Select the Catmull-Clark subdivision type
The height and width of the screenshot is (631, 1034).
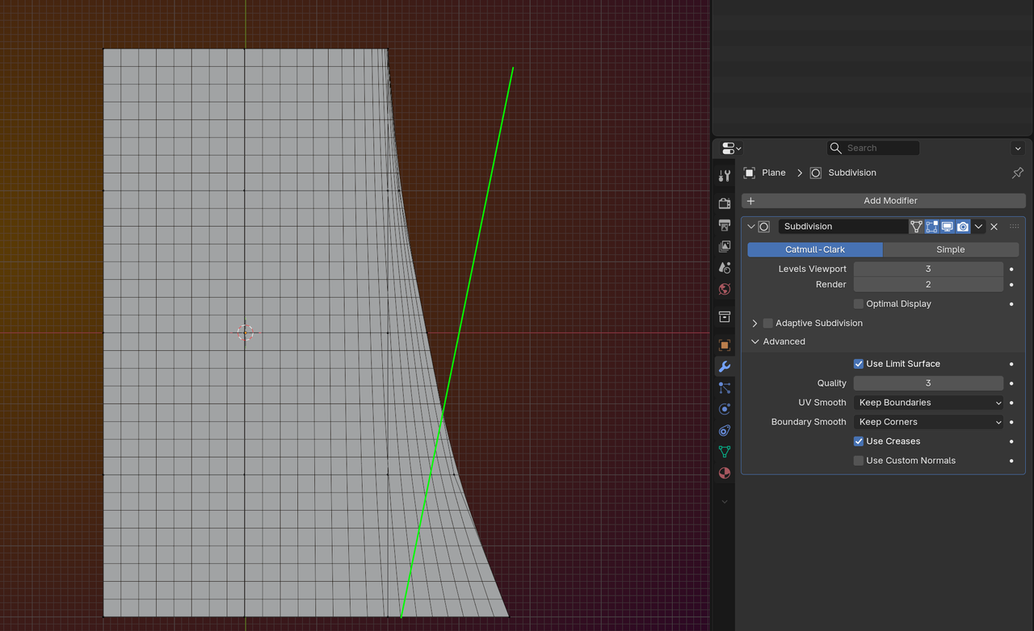coord(814,250)
